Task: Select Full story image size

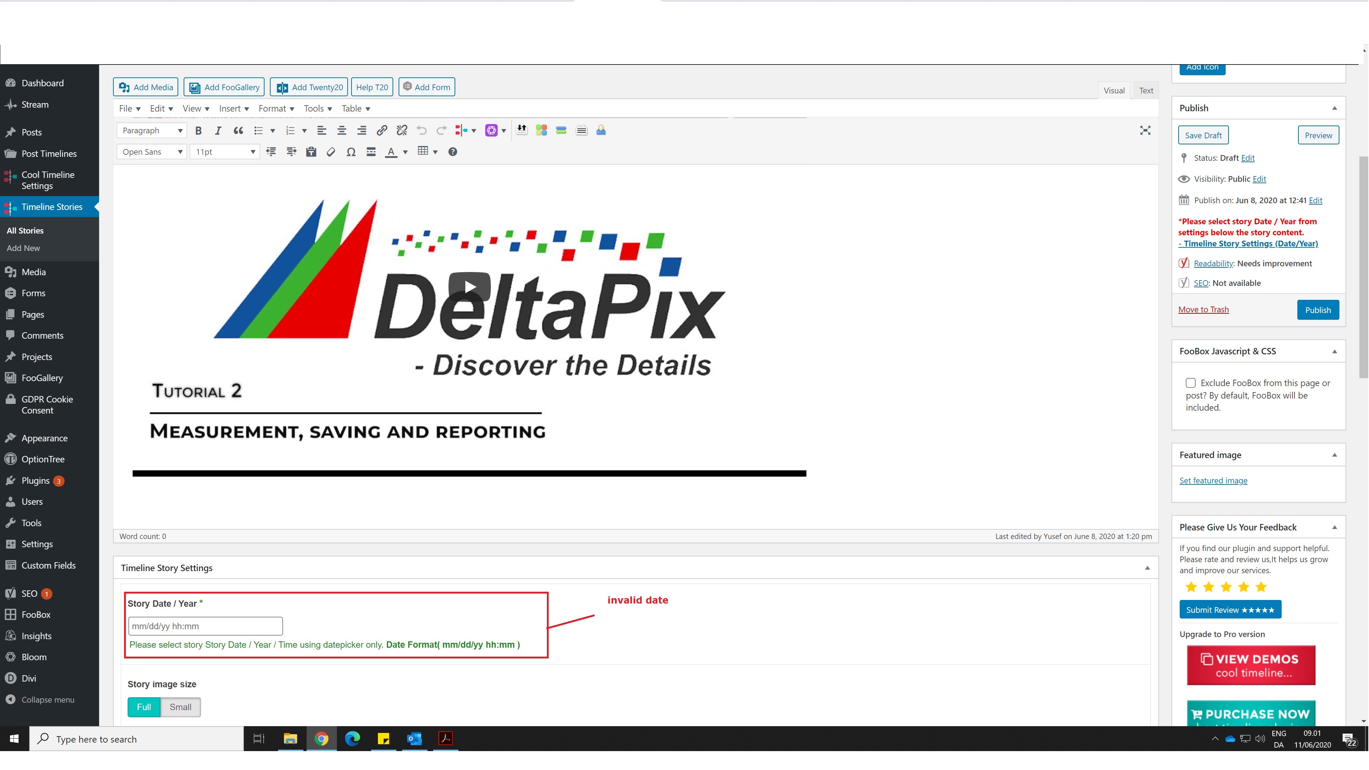Action: (x=144, y=707)
